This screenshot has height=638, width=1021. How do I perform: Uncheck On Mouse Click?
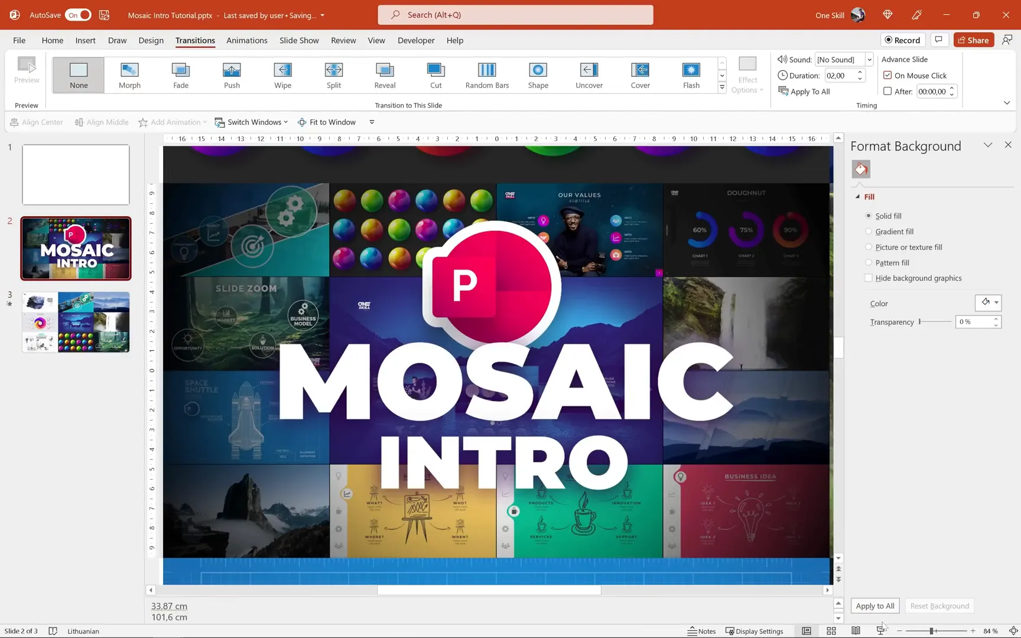tap(887, 76)
